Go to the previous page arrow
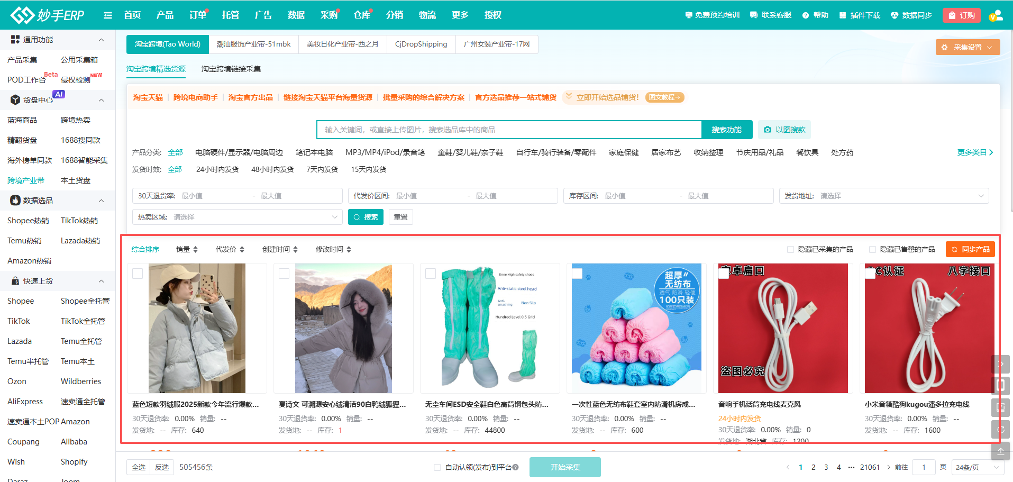 point(788,467)
